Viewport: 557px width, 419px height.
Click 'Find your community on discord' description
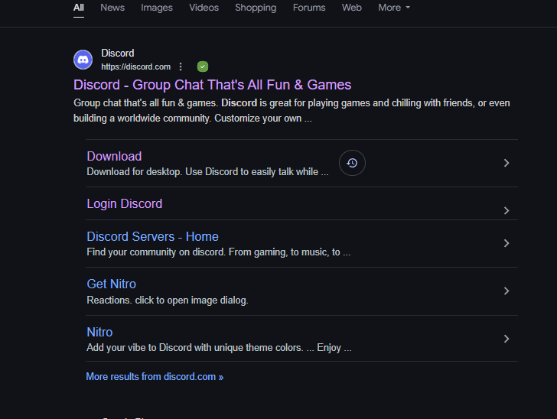(219, 252)
